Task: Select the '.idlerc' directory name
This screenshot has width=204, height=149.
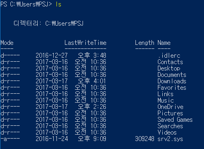Action: 169,56
